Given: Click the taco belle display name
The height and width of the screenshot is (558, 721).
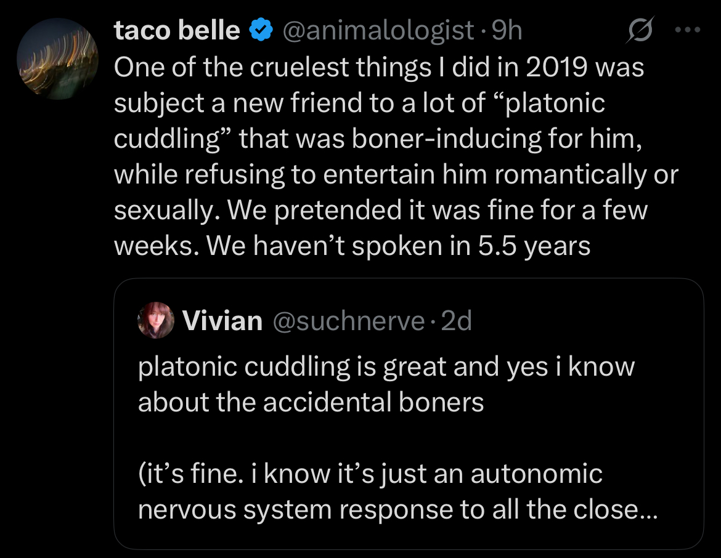Looking at the screenshot, I should point(177,30).
